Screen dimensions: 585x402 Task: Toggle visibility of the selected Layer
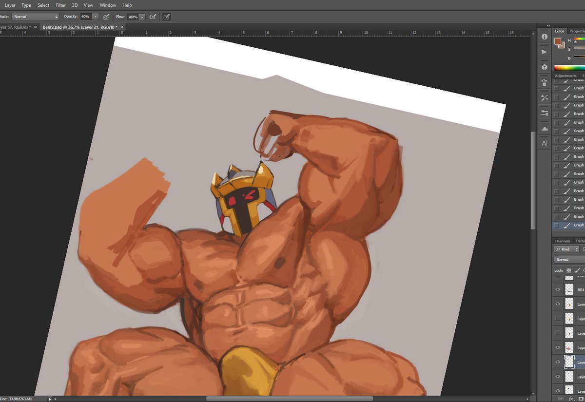point(558,362)
